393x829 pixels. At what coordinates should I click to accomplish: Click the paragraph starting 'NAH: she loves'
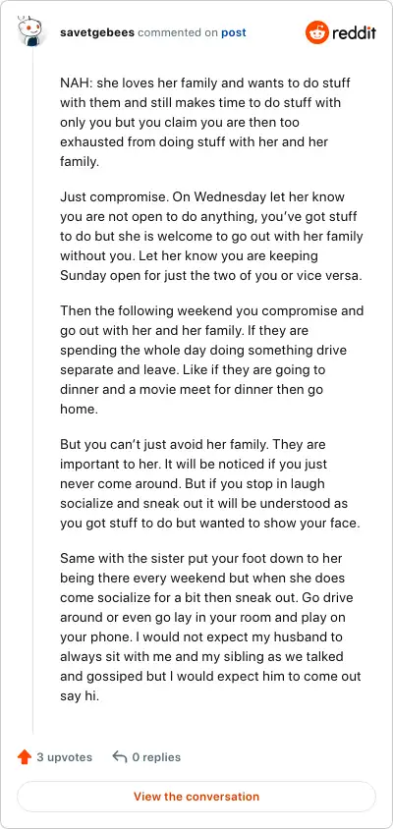[205, 122]
